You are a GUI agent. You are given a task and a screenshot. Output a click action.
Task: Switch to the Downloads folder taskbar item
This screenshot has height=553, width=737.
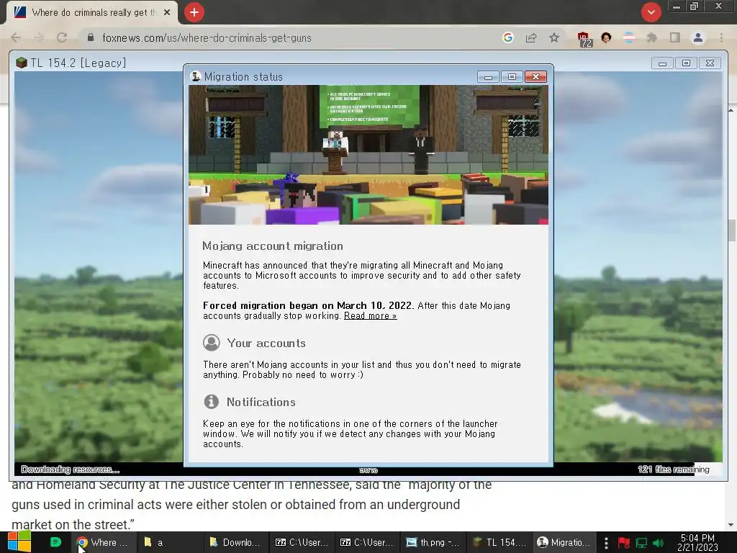[x=235, y=542]
